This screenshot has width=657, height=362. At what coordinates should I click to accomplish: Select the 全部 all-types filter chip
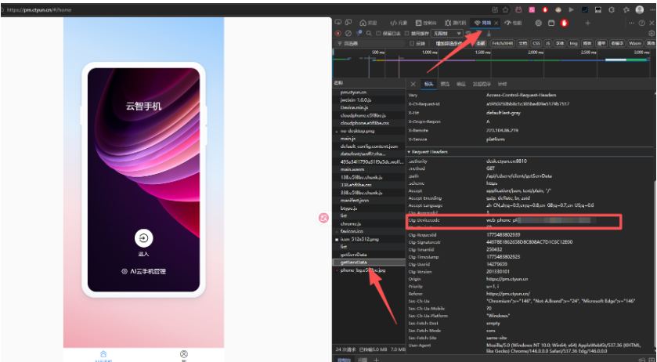(481, 43)
